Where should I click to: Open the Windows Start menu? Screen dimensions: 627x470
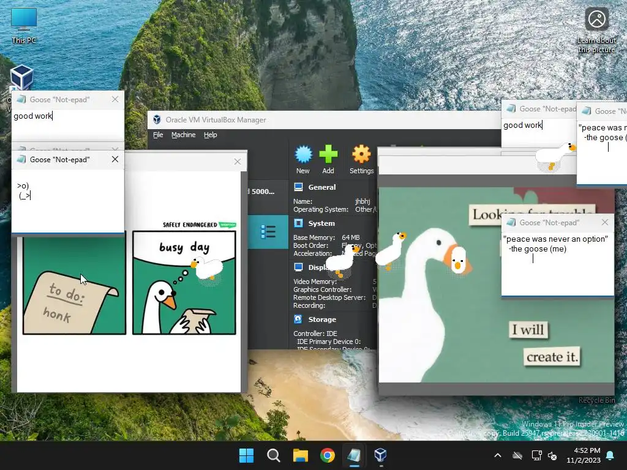coord(246,455)
